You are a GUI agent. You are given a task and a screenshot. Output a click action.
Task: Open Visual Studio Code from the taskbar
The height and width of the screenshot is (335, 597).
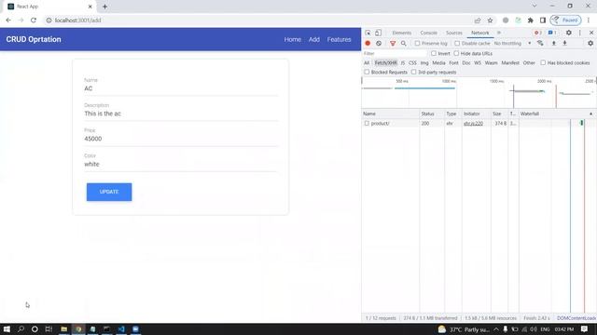pos(121,328)
